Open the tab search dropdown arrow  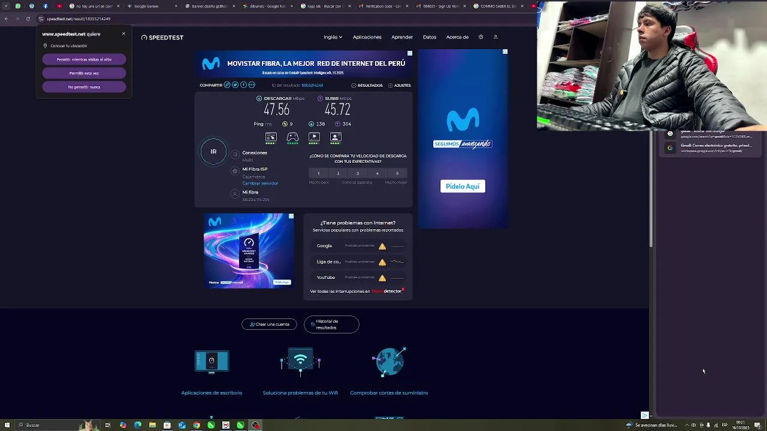coord(6,6)
